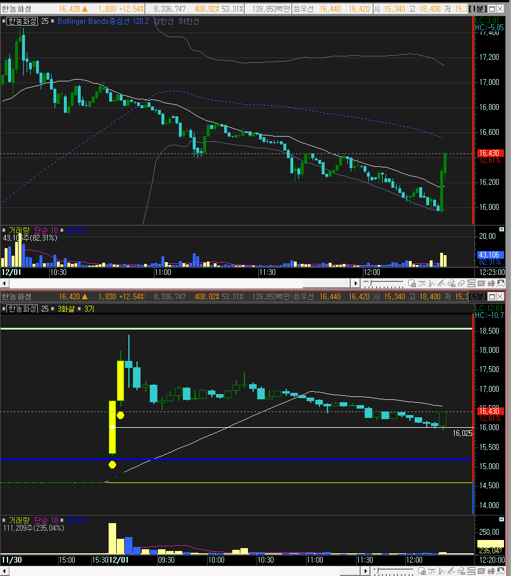511x576 pixels.
Task: Click the horizontal bands icon in 5-minute chart toolbar
Action: pos(472,571)
